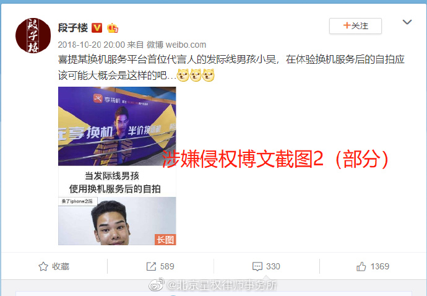Open the 段子楼 profile avatar
The image size is (427, 296).
[x=33, y=35]
